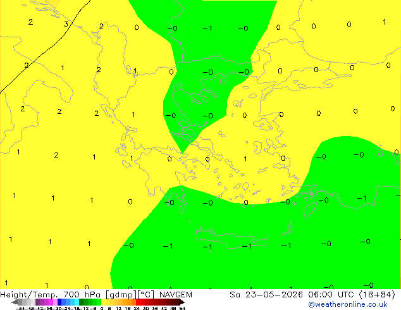Click the bright yellow swatch at 0 on legend

(104, 302)
